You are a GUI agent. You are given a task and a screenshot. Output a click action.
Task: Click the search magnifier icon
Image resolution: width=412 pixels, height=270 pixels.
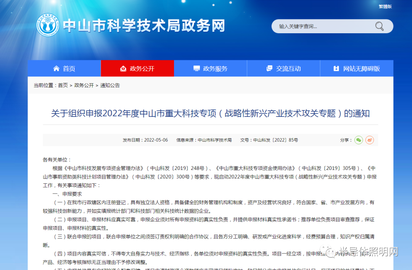(x=379, y=26)
